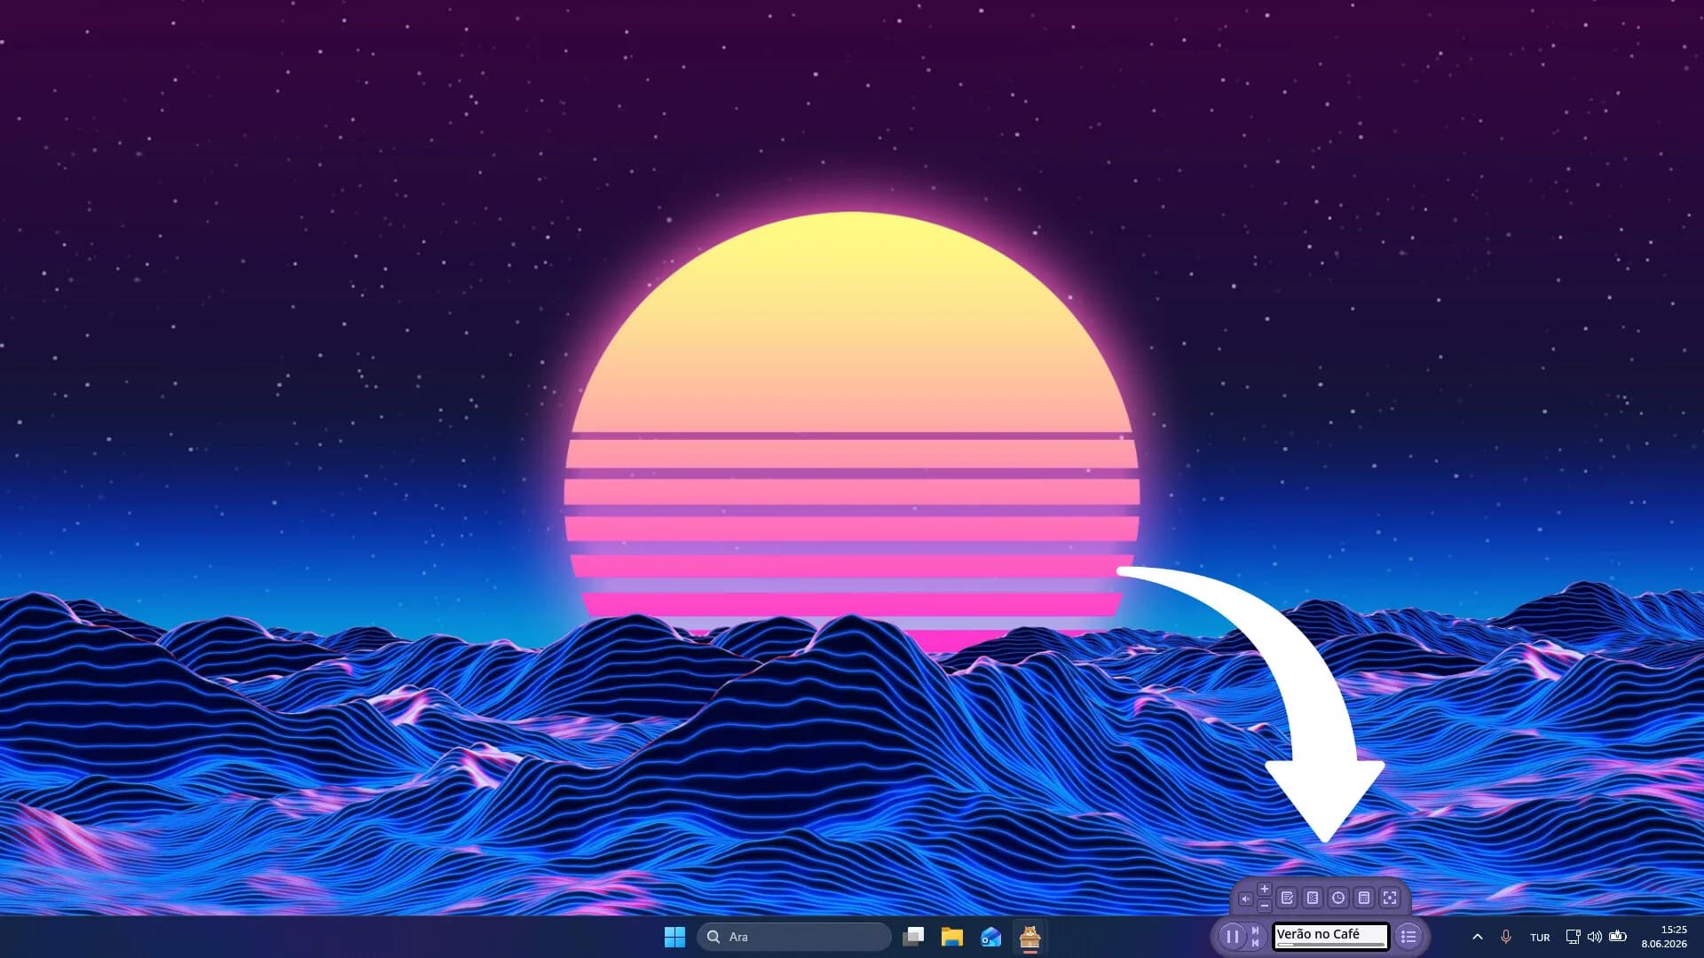Screen dimensions: 1704x958
Task: Open the calculator icon in widget toolbar
Action: (x=1364, y=898)
